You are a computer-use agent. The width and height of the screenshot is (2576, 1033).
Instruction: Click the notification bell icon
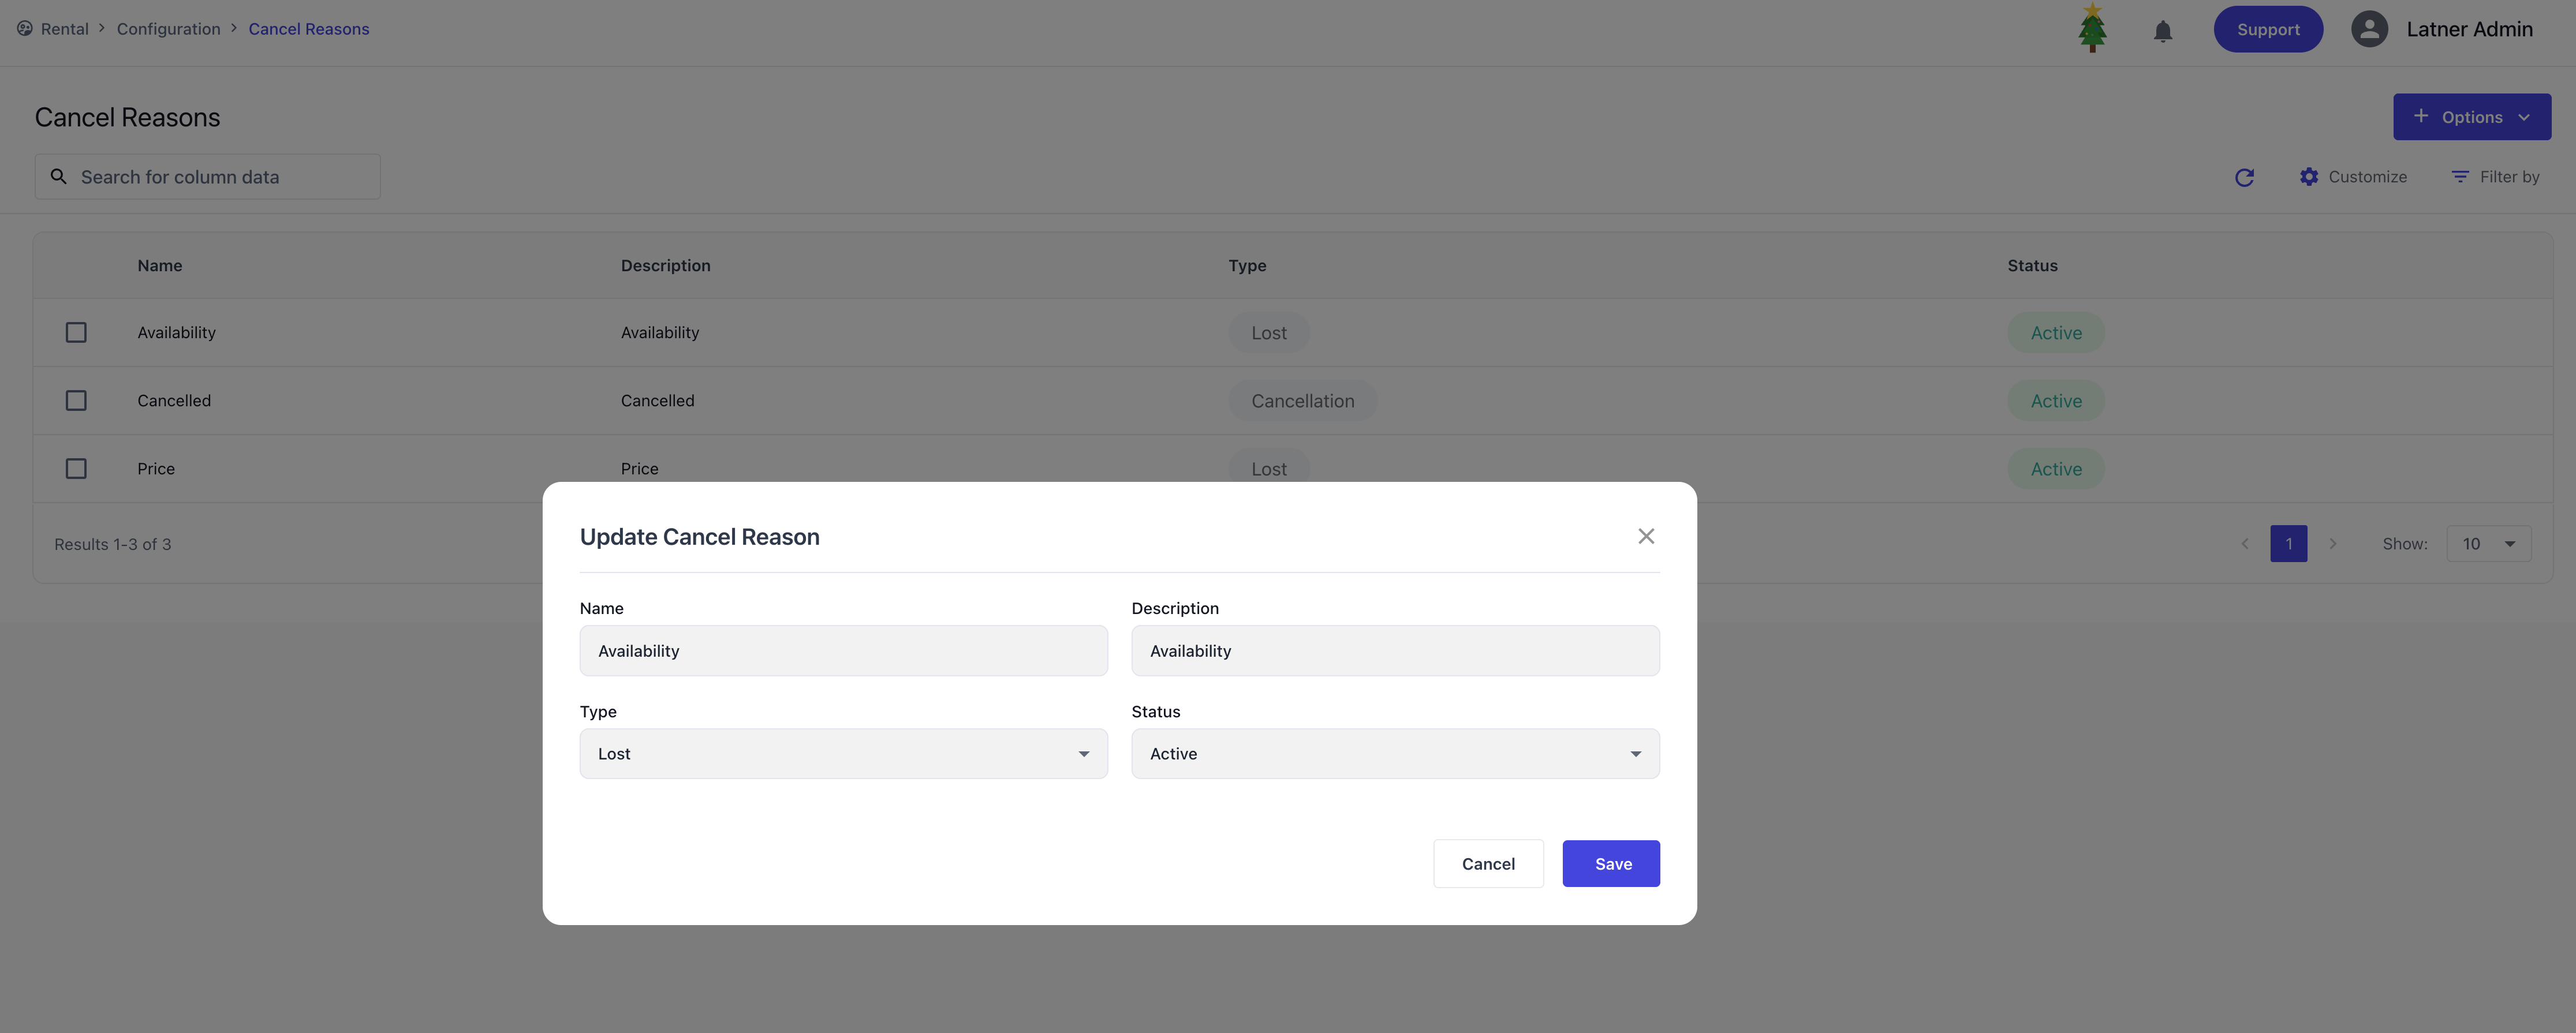pos(2162,31)
